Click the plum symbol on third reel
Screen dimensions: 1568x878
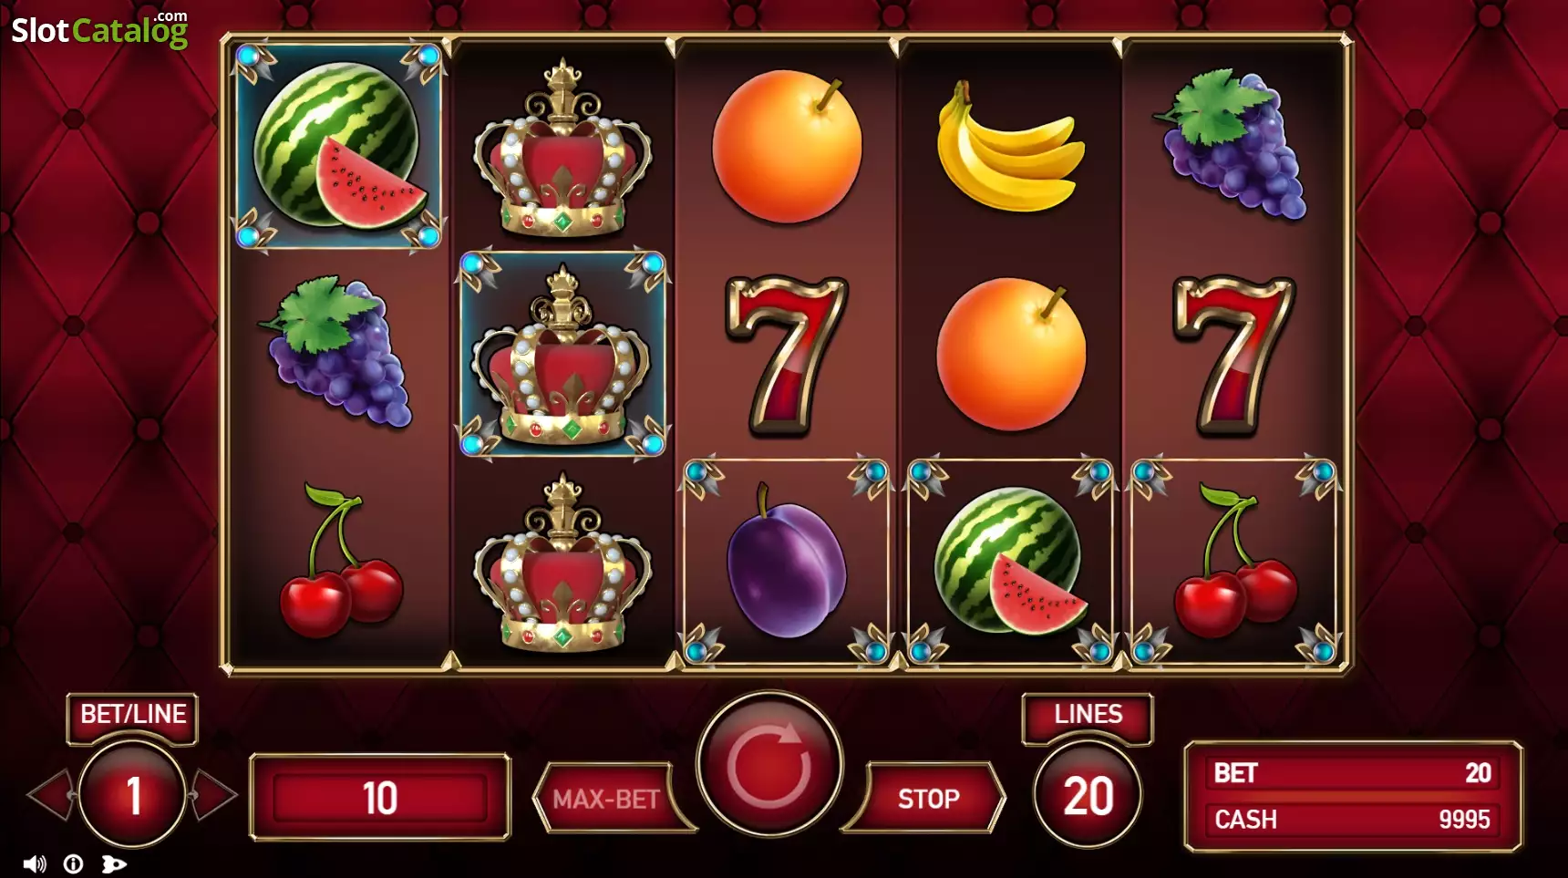(x=786, y=562)
